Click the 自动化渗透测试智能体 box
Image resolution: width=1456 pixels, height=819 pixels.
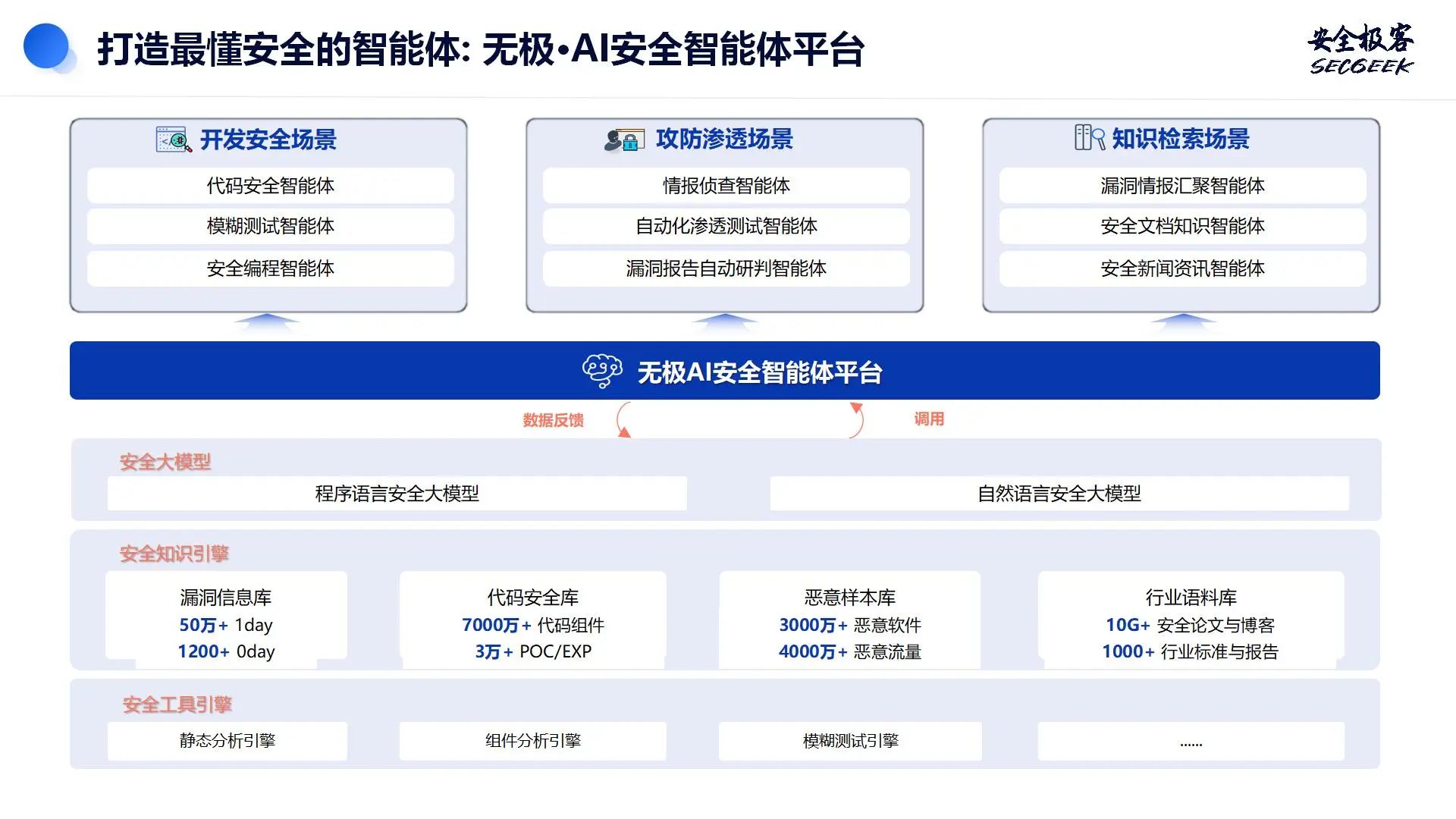point(726,226)
